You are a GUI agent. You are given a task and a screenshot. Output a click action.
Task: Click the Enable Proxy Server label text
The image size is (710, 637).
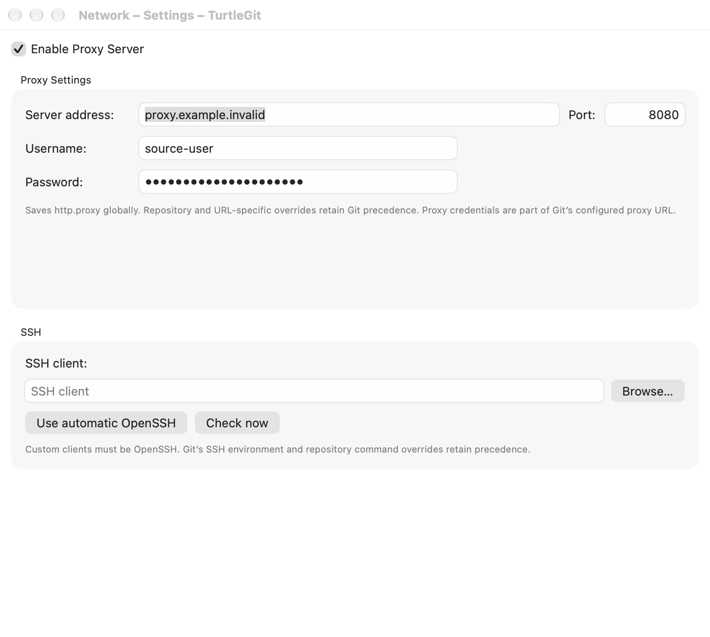click(x=87, y=49)
